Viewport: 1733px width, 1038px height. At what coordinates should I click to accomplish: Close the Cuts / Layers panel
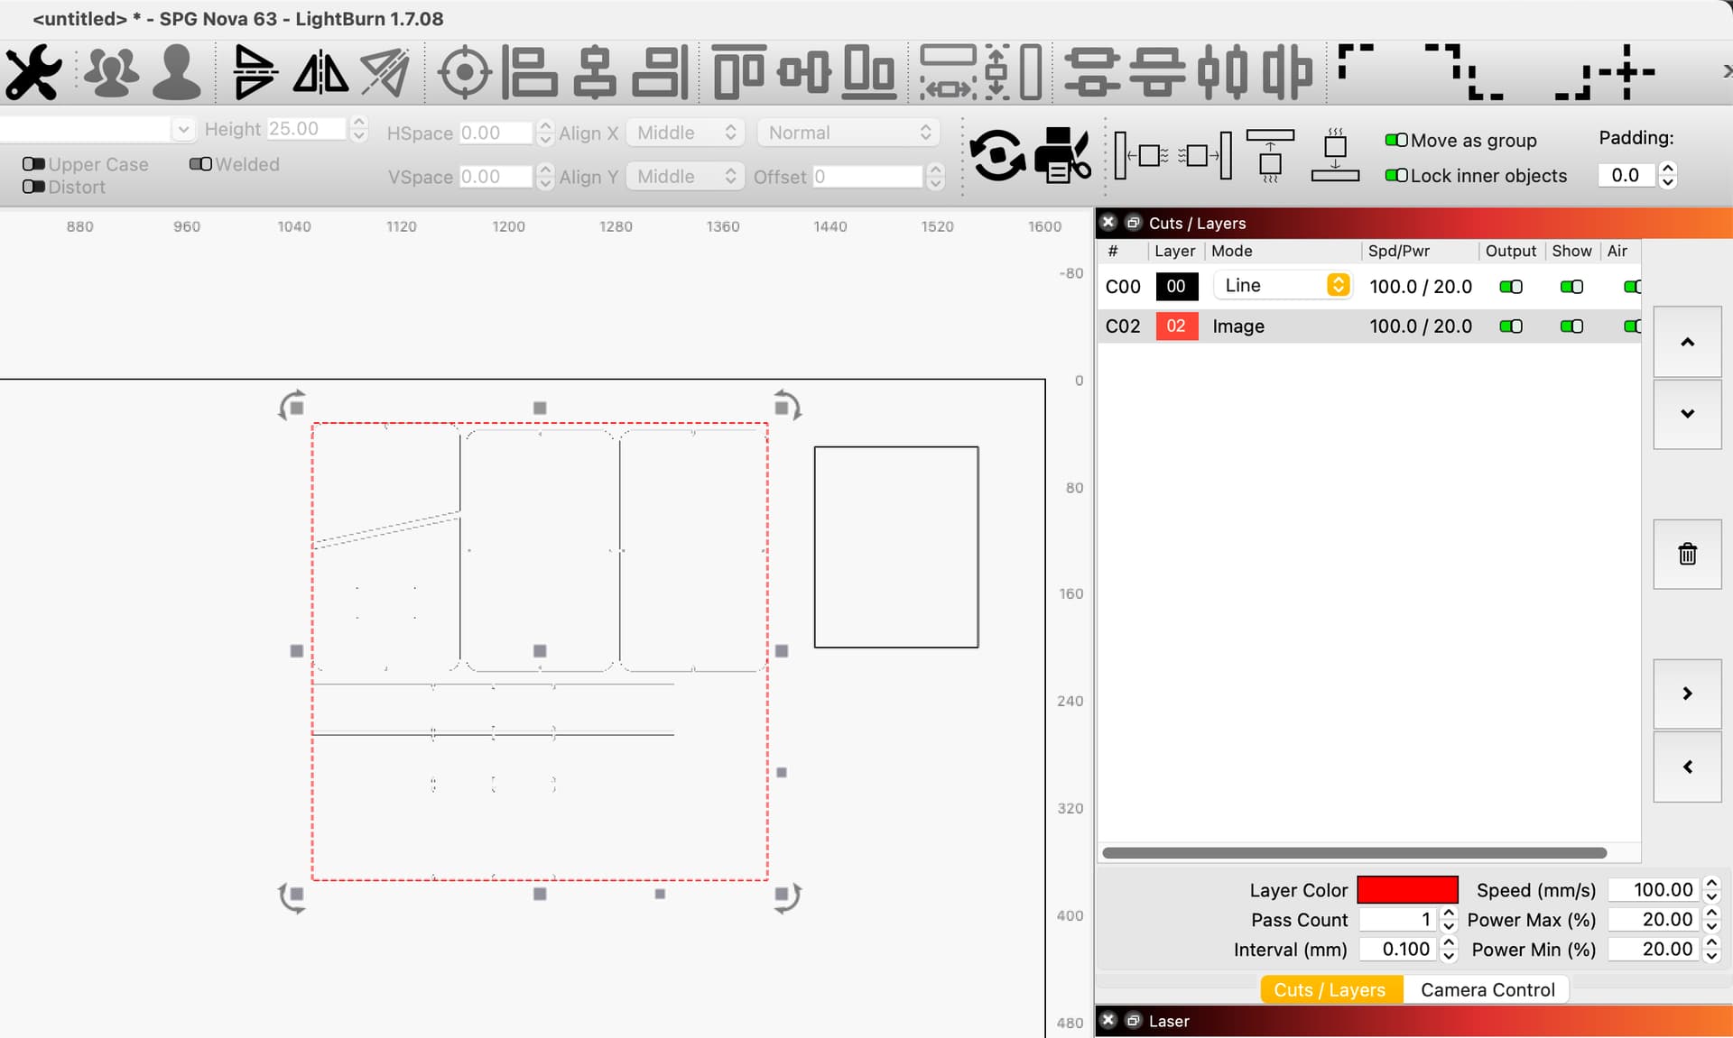1108,222
